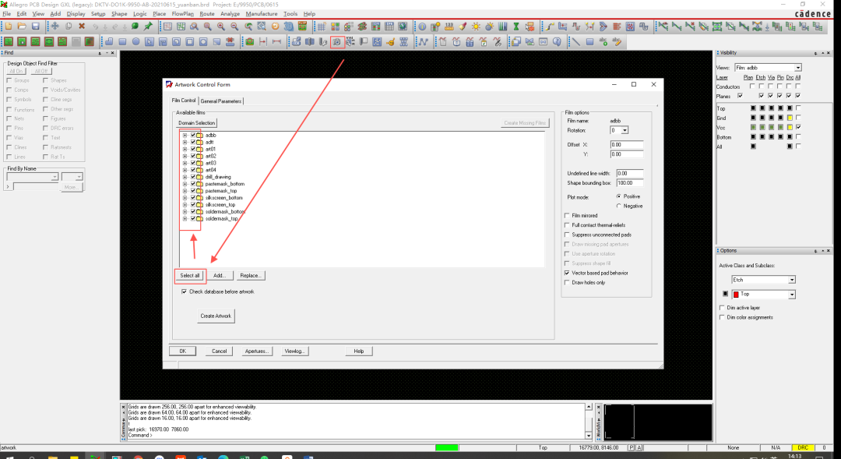Open the Top subclass dropdown
841x459 pixels.
click(x=792, y=295)
